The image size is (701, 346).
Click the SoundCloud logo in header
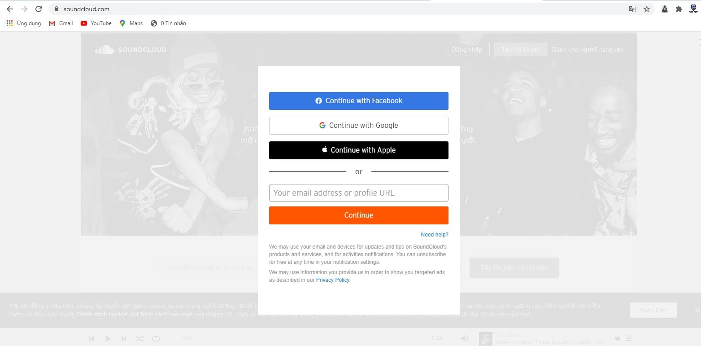[x=131, y=49]
